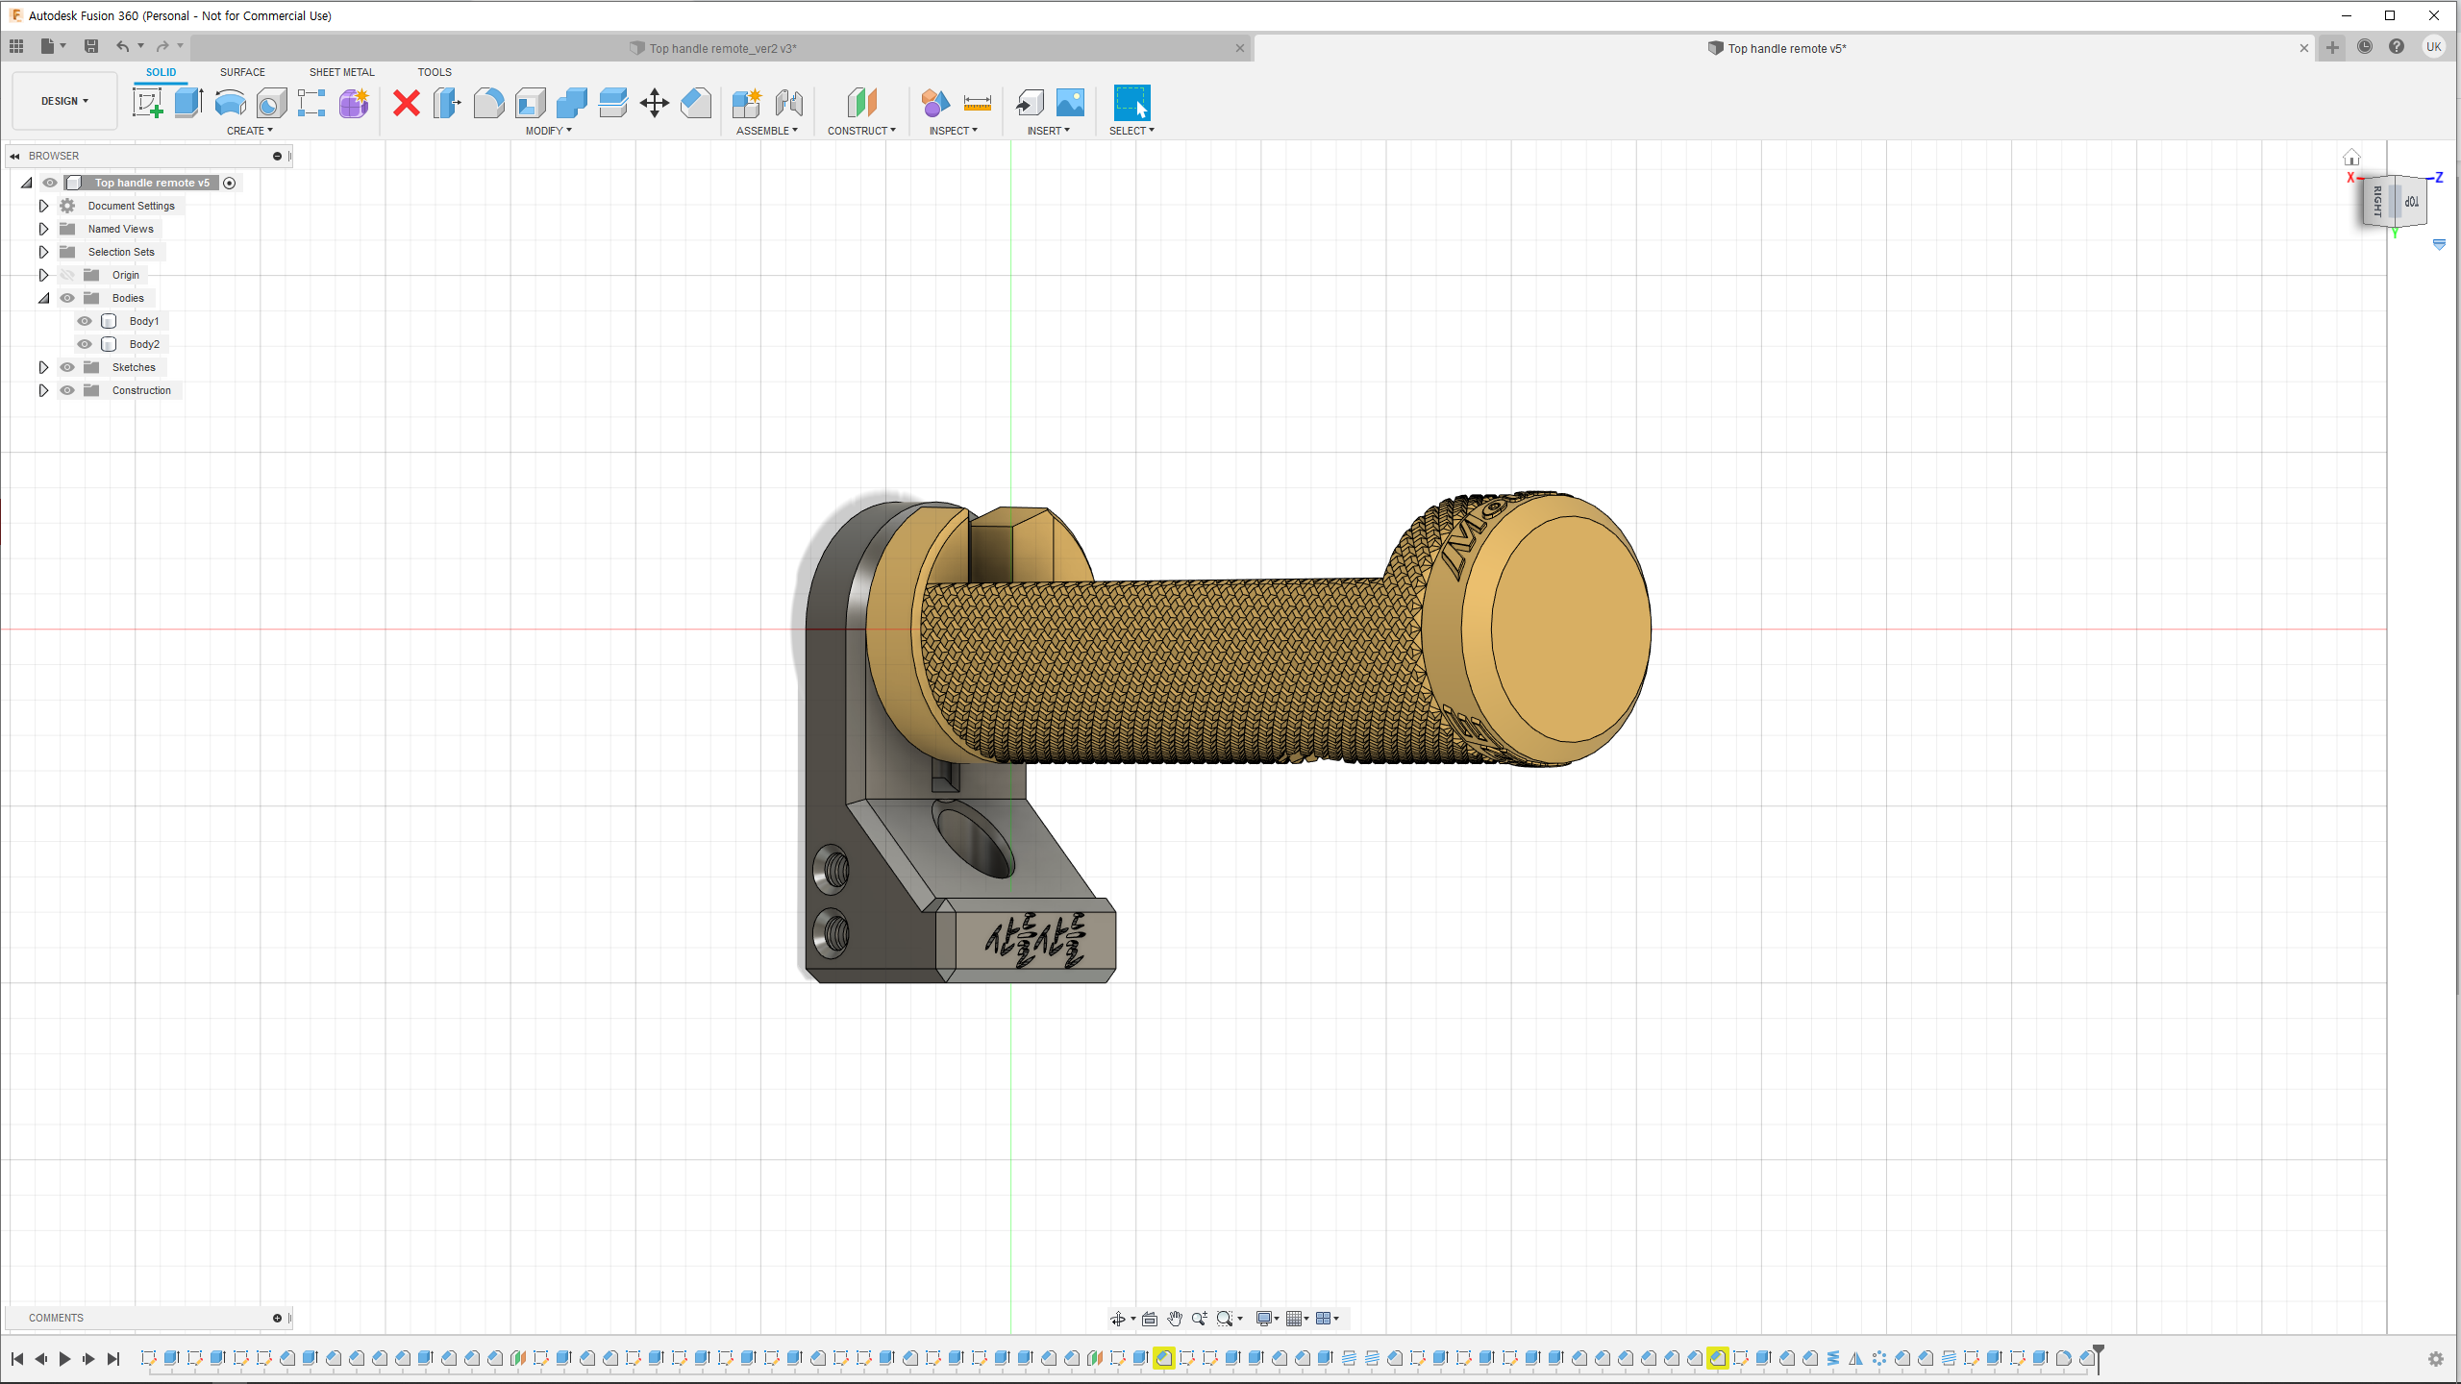Click the ViewCube home icon
Viewport: 2461px width, 1384px height.
tap(2351, 158)
